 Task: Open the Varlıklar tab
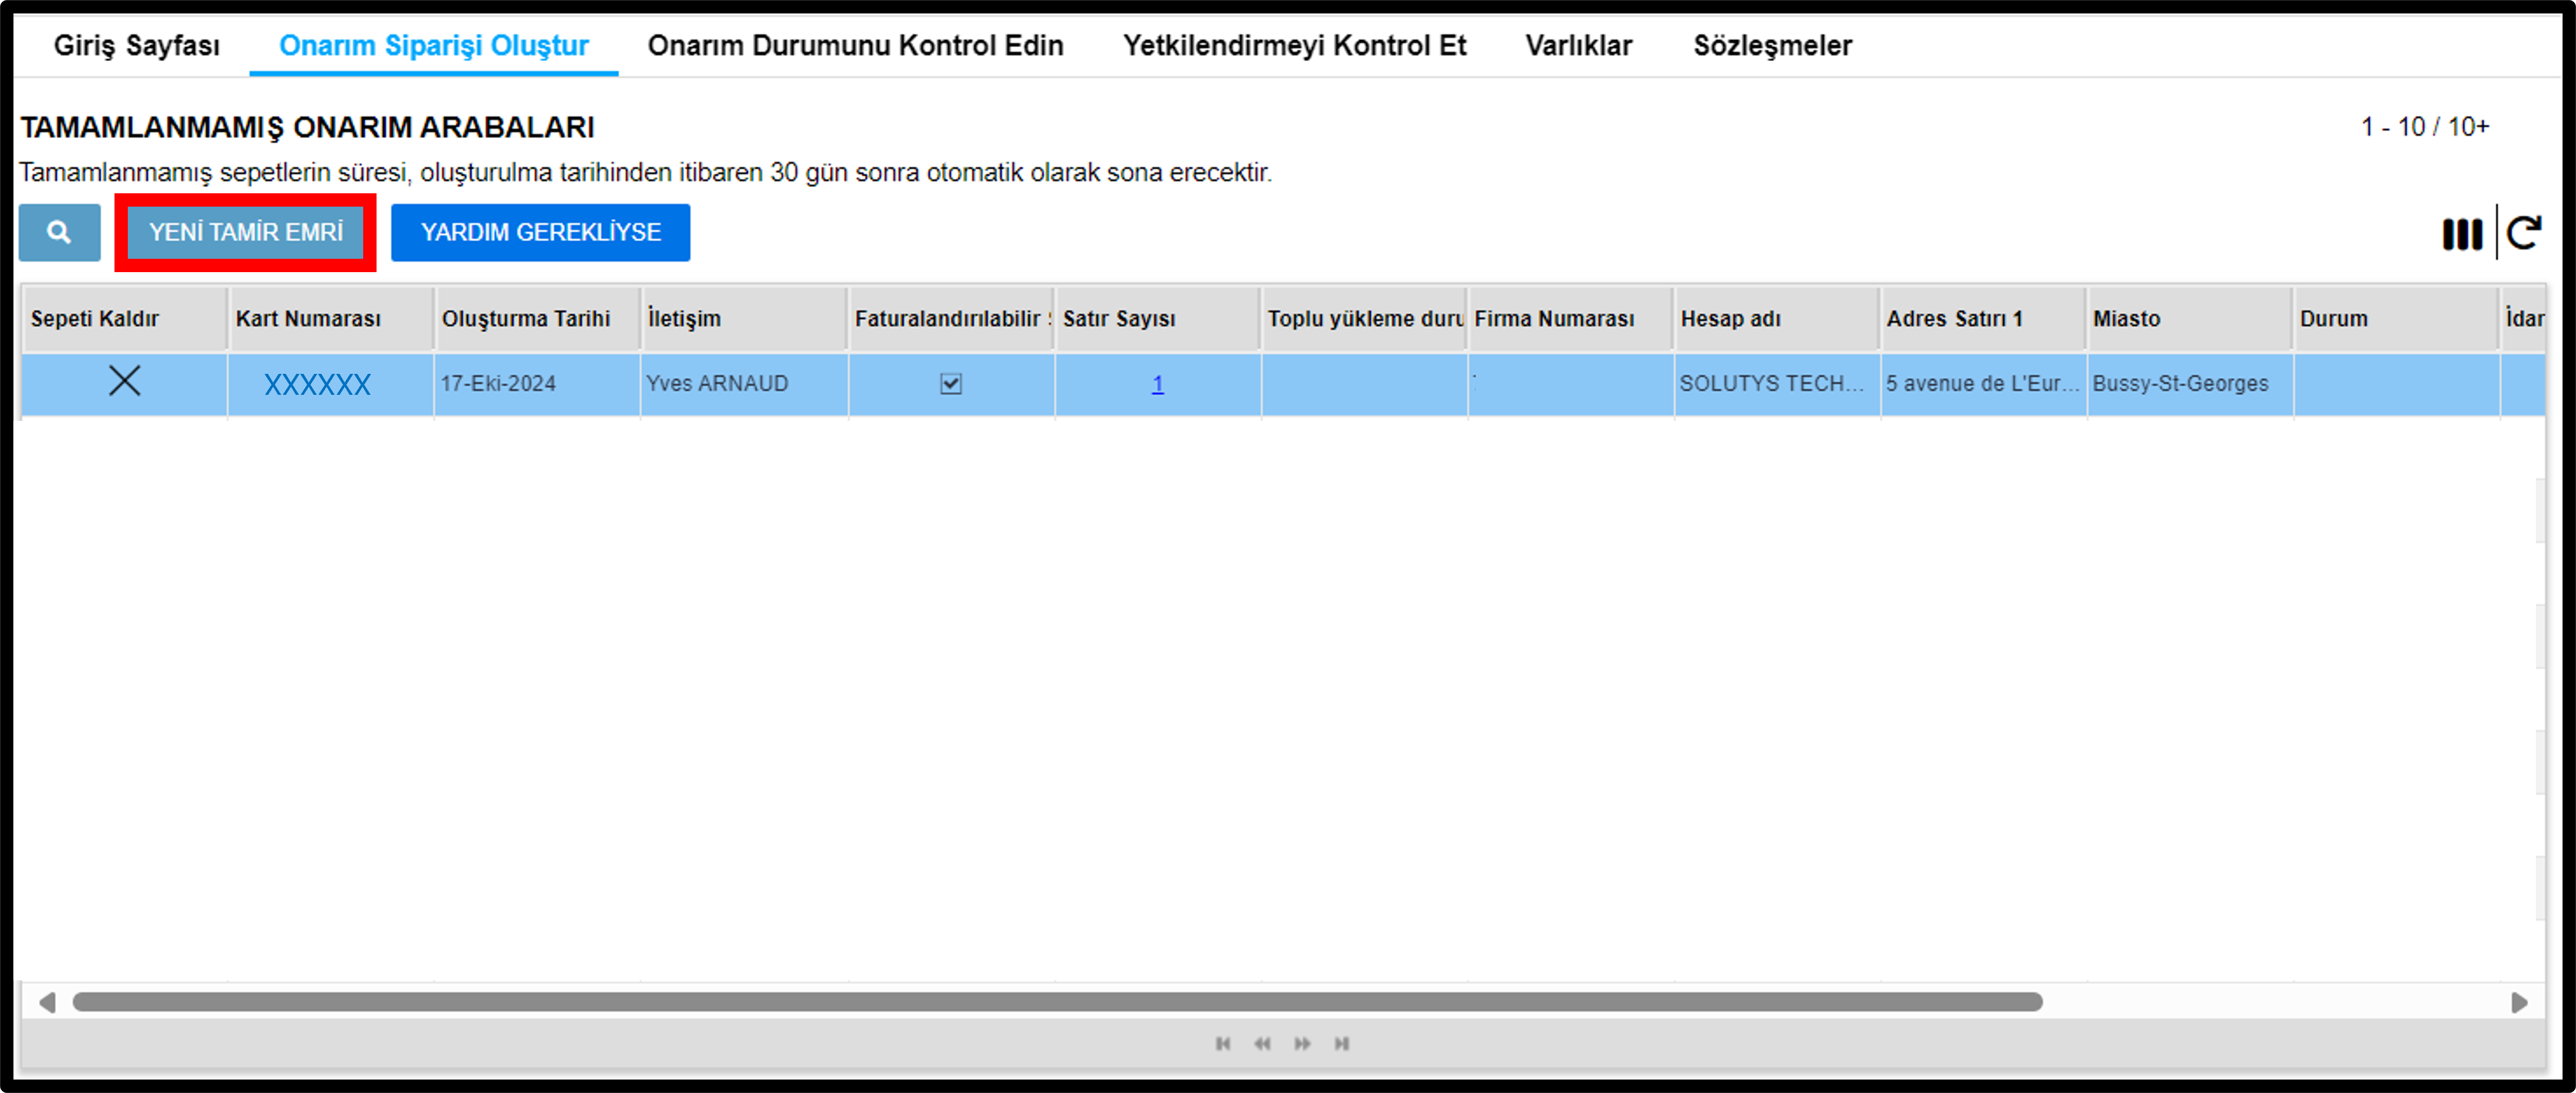(1578, 45)
